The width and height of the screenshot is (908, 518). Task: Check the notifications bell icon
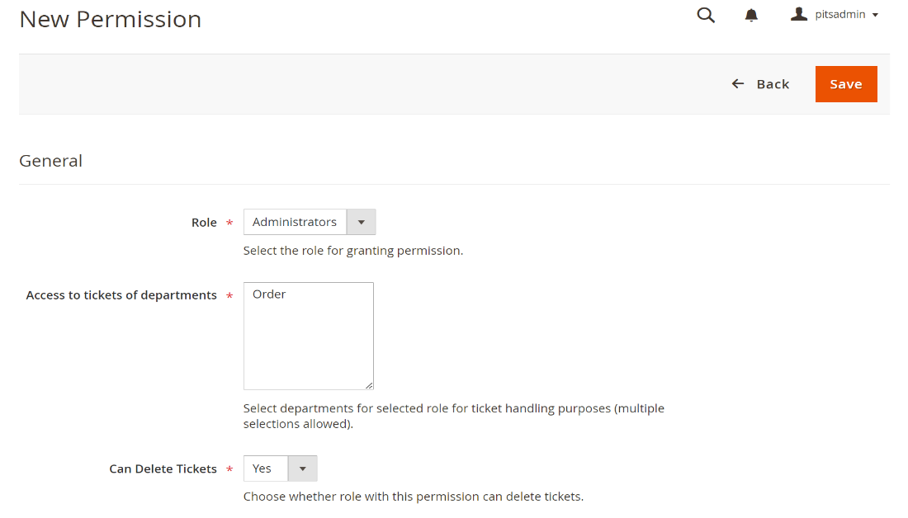(751, 15)
